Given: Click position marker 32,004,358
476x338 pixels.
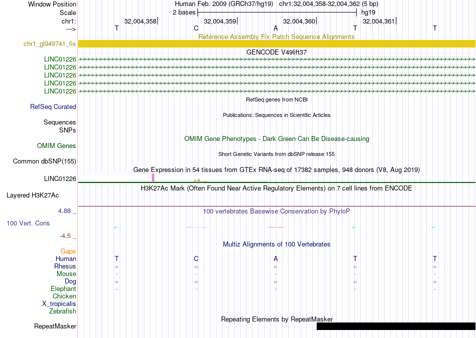Looking at the screenshot, I should (141, 21).
